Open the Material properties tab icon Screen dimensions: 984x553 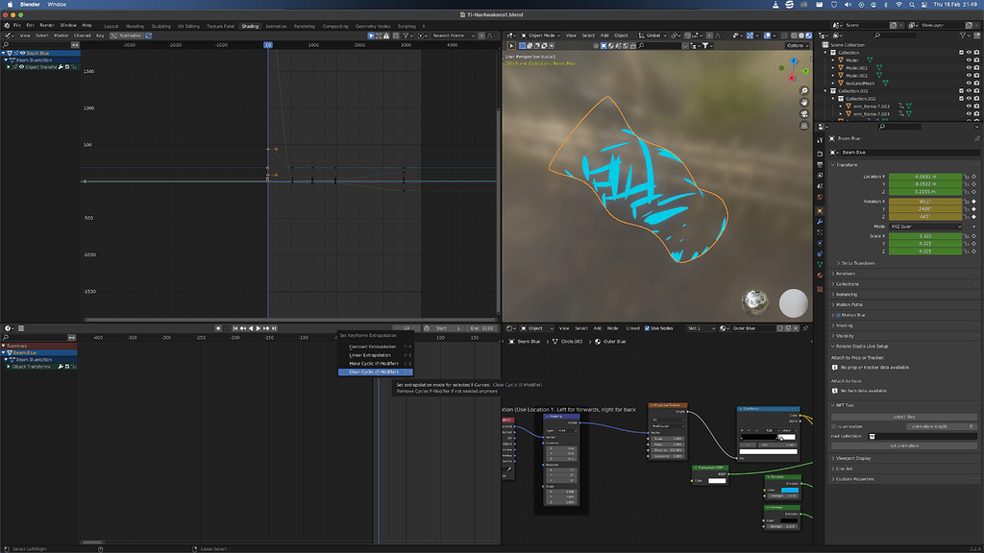point(820,276)
